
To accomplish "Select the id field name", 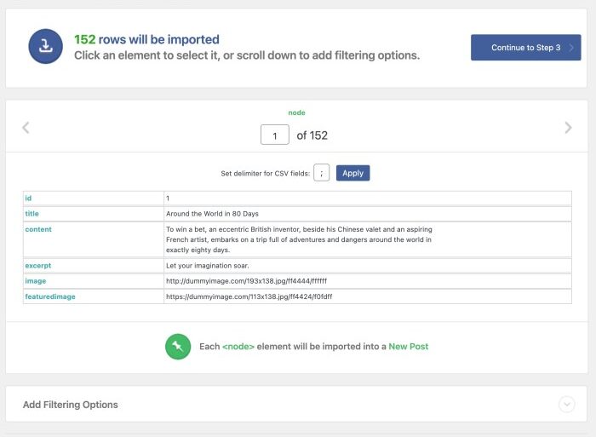I will 29,198.
